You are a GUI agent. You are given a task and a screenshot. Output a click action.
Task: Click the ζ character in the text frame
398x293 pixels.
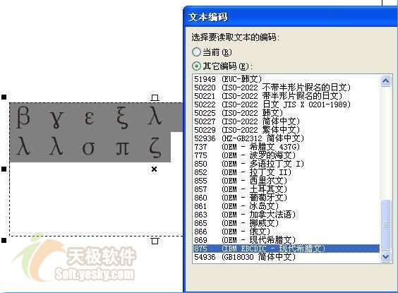(x=155, y=148)
